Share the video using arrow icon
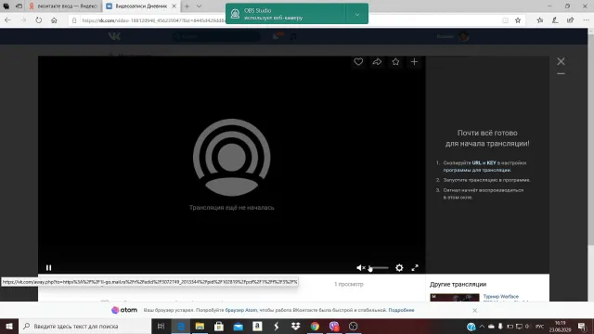 point(377,62)
